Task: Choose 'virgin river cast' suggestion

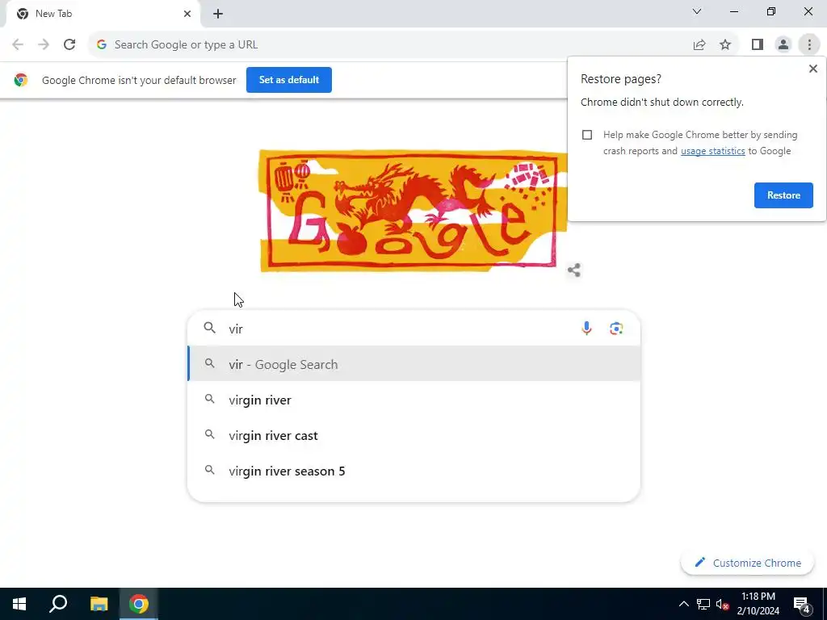Action: coord(414,435)
